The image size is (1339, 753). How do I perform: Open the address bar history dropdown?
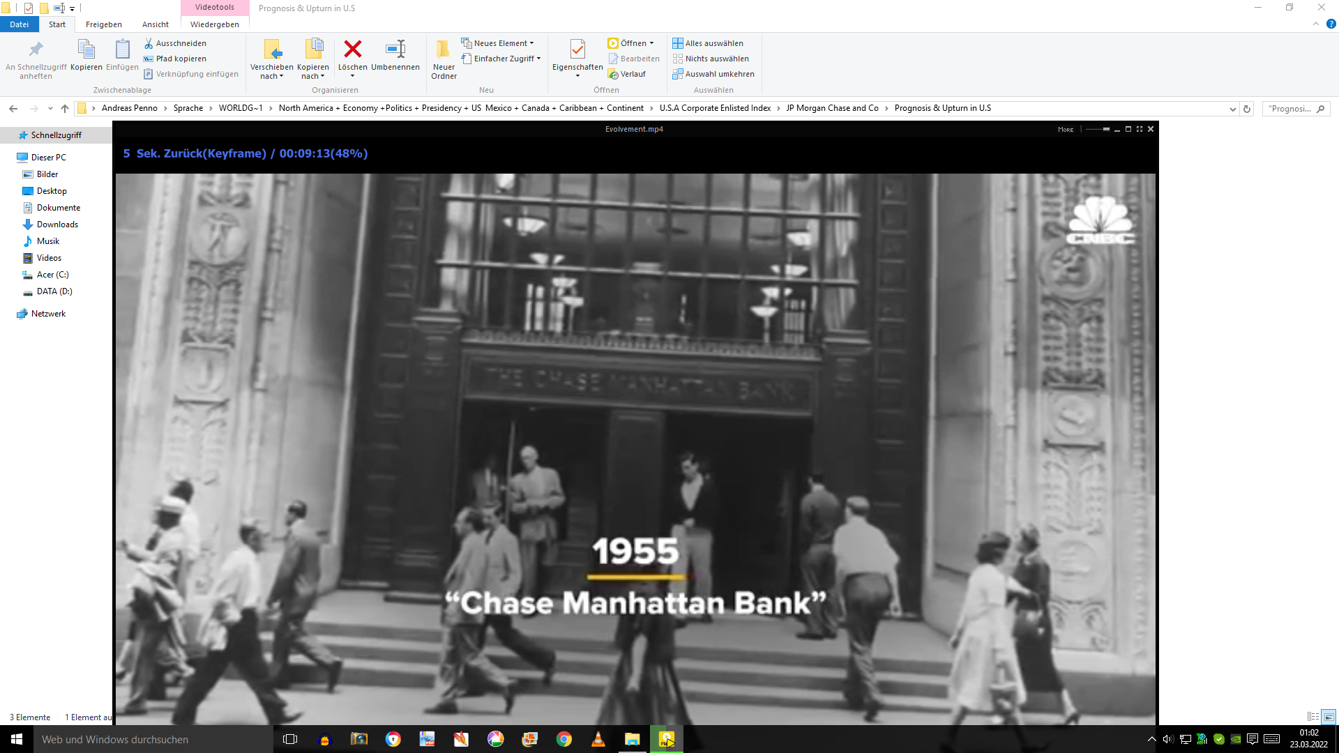(x=1232, y=109)
